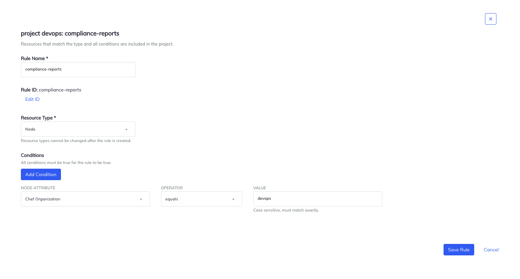Viewport: 520px width, 279px height.
Task: Focus the Value field containing devops
Action: [318, 199]
